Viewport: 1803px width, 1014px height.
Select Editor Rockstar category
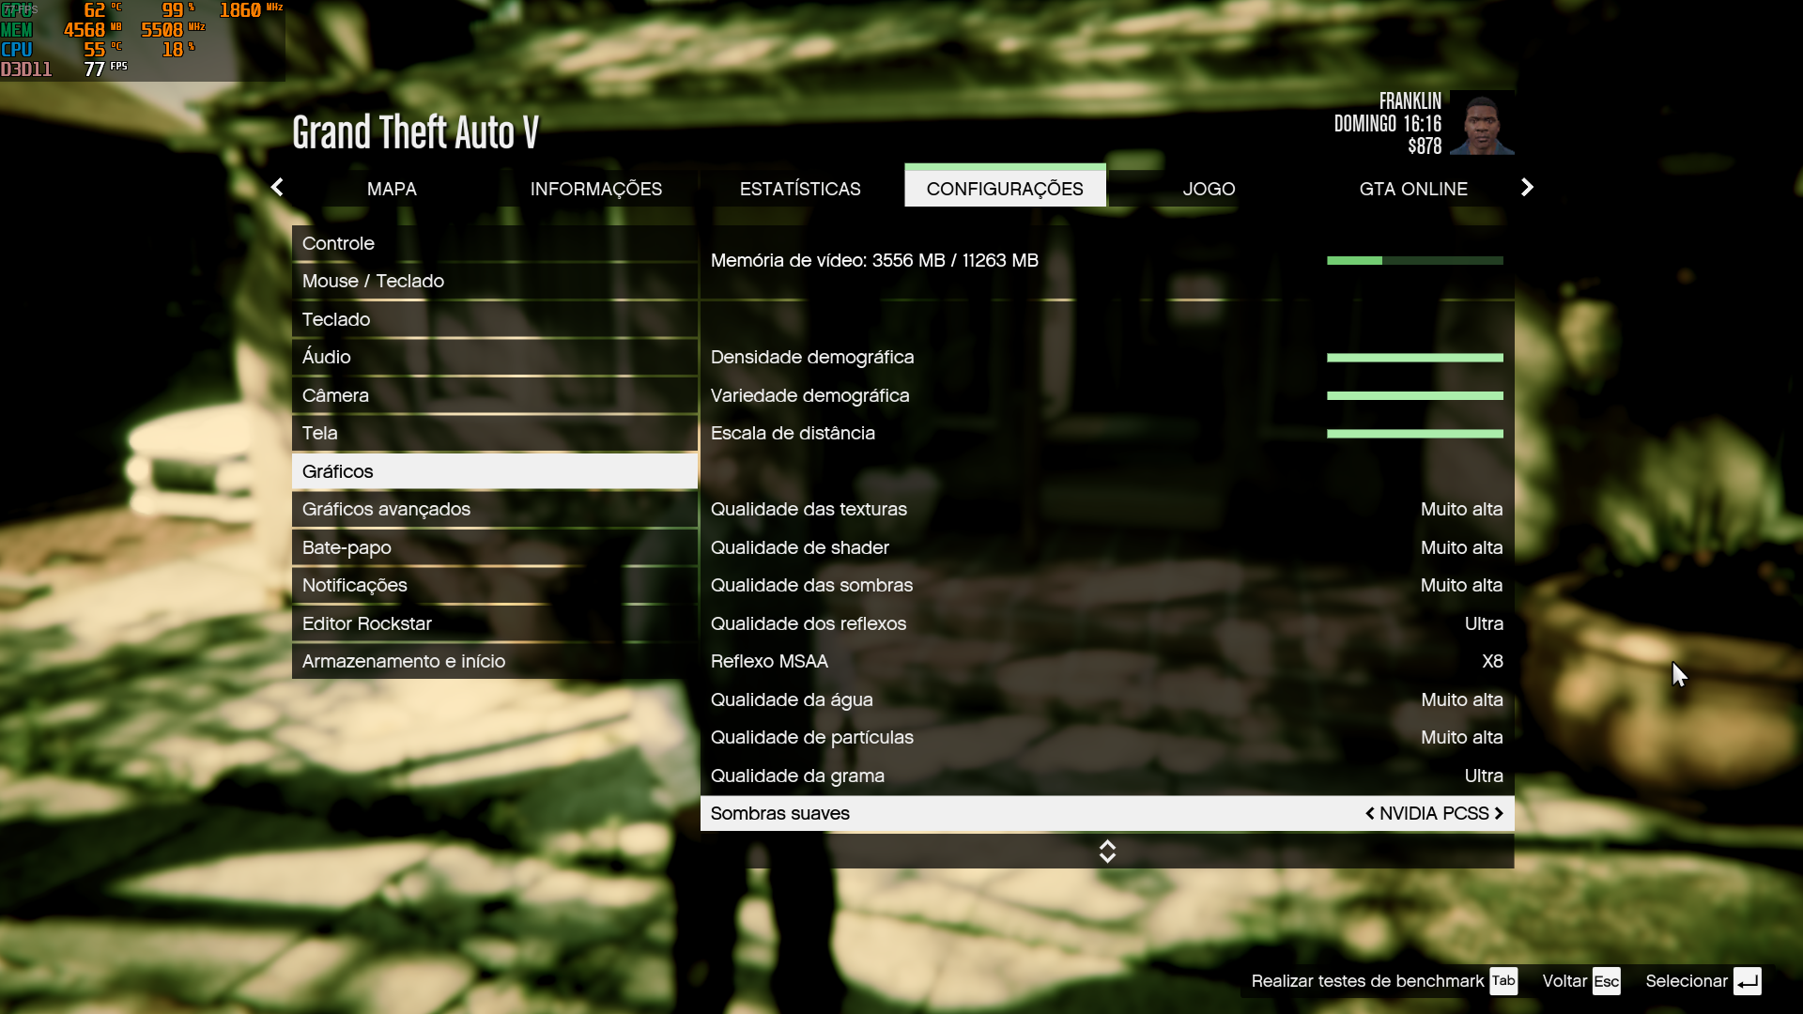pyautogui.click(x=495, y=623)
